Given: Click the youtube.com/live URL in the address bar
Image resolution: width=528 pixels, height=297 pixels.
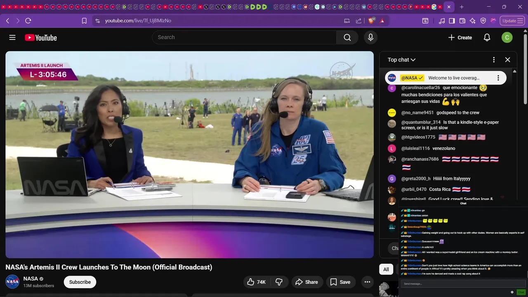Looking at the screenshot, I should [x=138, y=21].
